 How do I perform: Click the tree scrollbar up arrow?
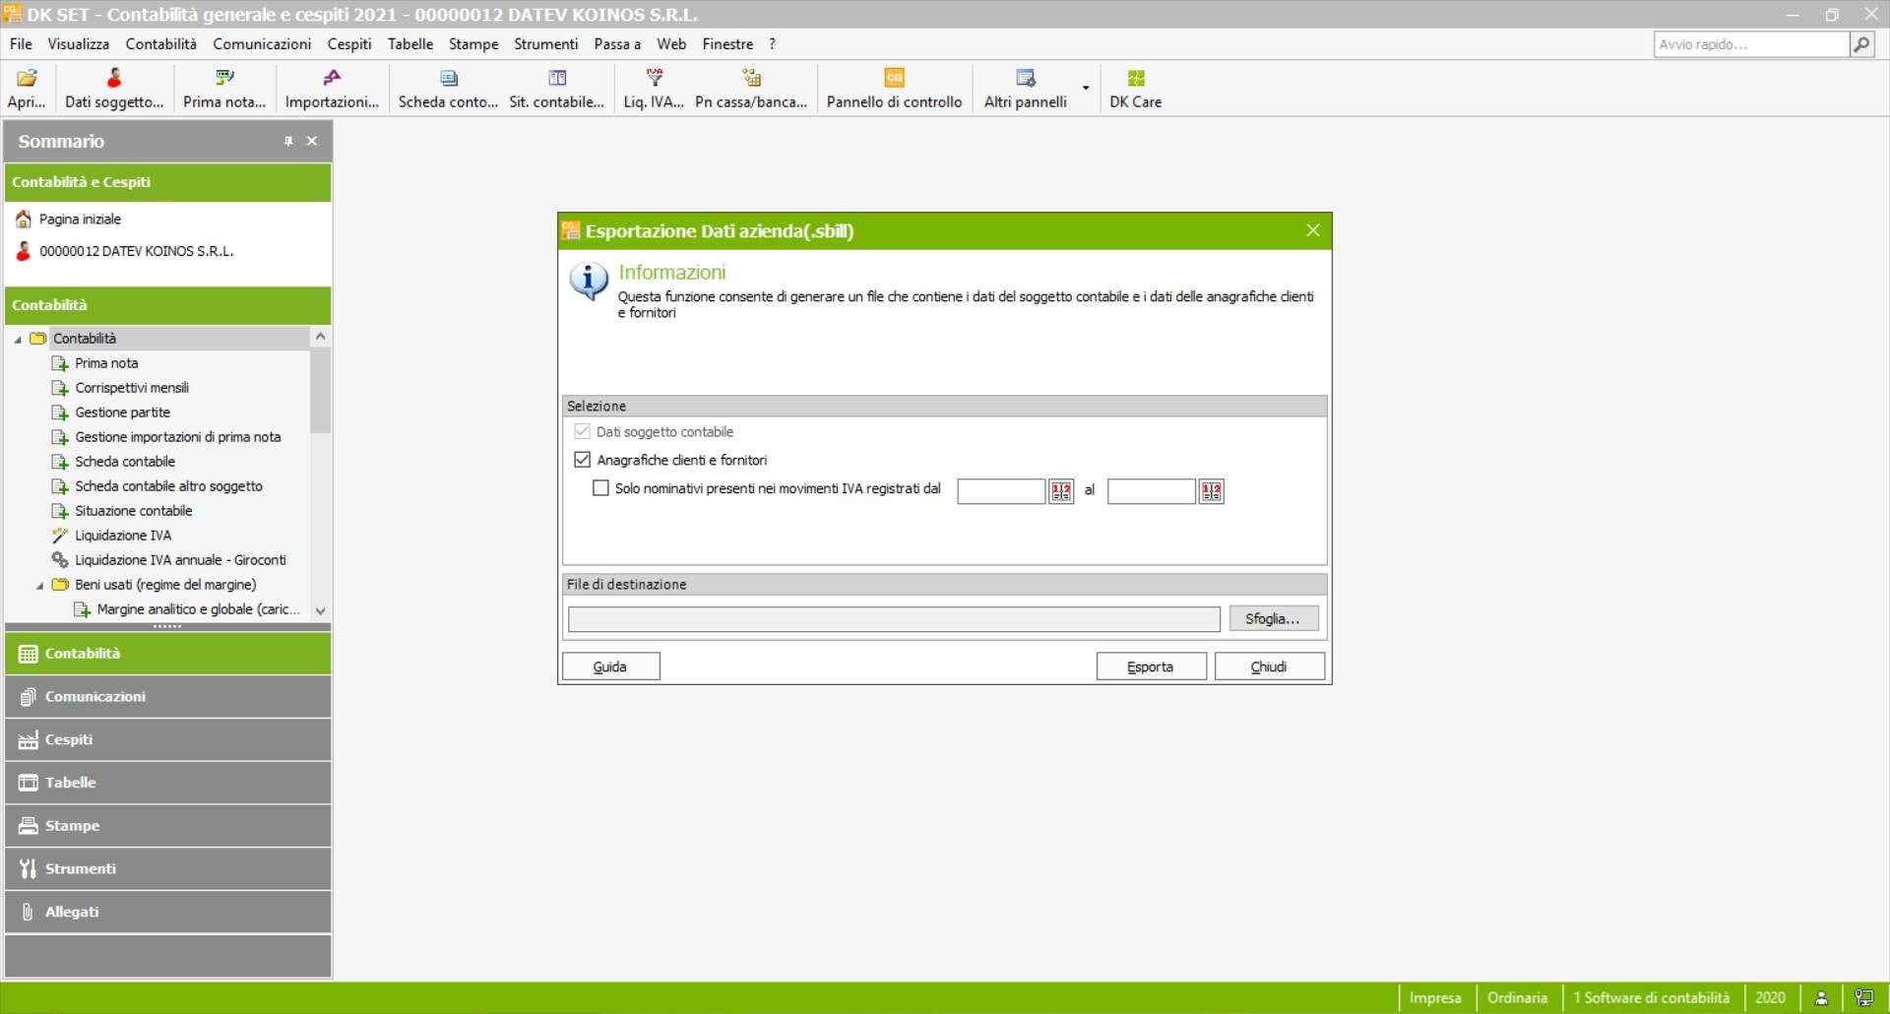coord(320,337)
